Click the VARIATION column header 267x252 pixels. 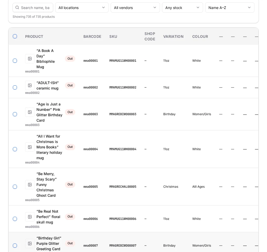[x=173, y=37]
